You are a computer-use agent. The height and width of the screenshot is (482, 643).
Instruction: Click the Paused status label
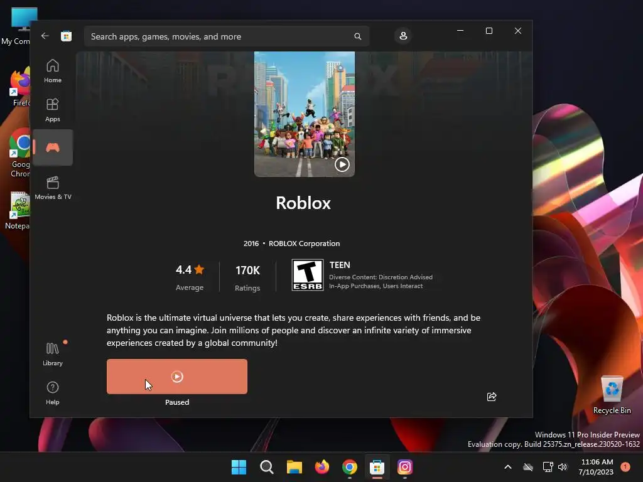pos(177,402)
